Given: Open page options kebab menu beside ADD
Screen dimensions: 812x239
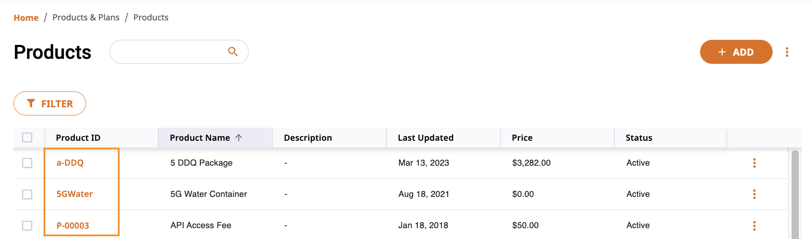Looking at the screenshot, I should tap(787, 52).
